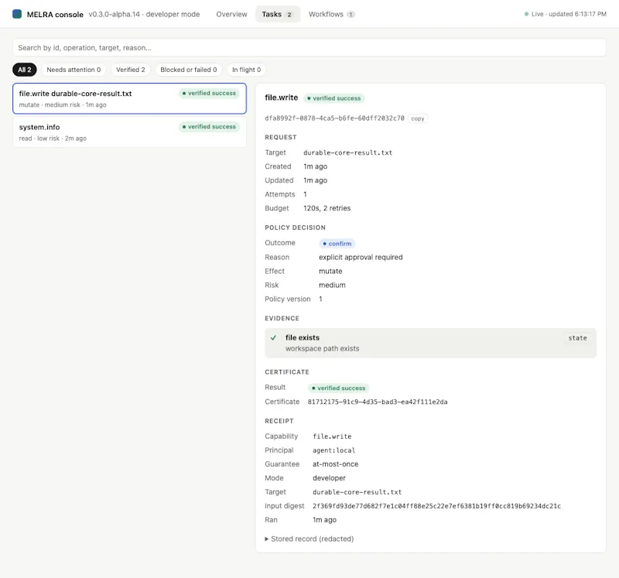The width and height of the screenshot is (619, 578).
Task: Click the system.info verified success badge
Action: 209,127
